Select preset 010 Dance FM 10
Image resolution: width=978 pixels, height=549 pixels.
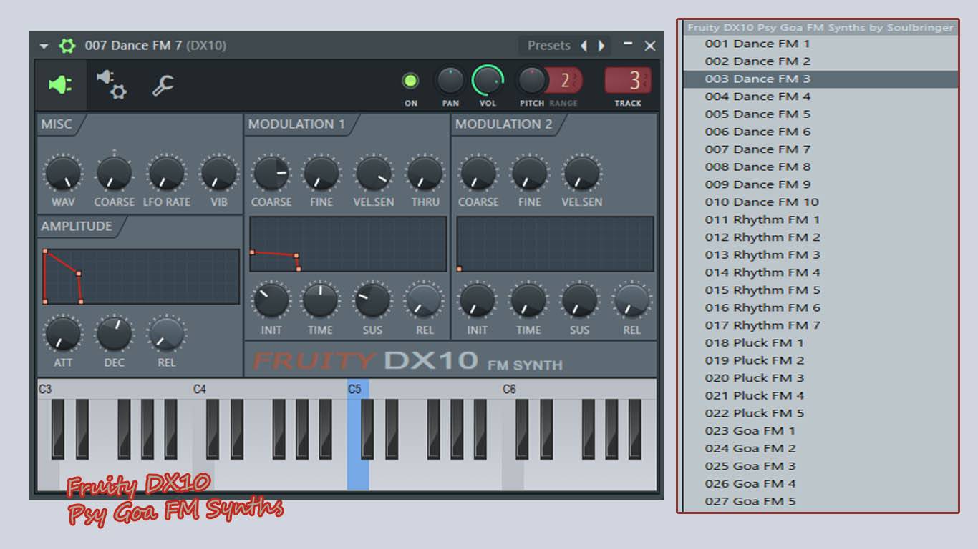[x=820, y=202]
